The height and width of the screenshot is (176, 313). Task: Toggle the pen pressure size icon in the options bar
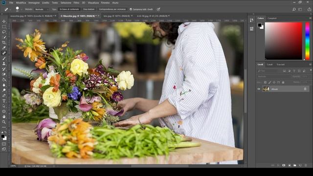pyautogui.click(x=158, y=9)
